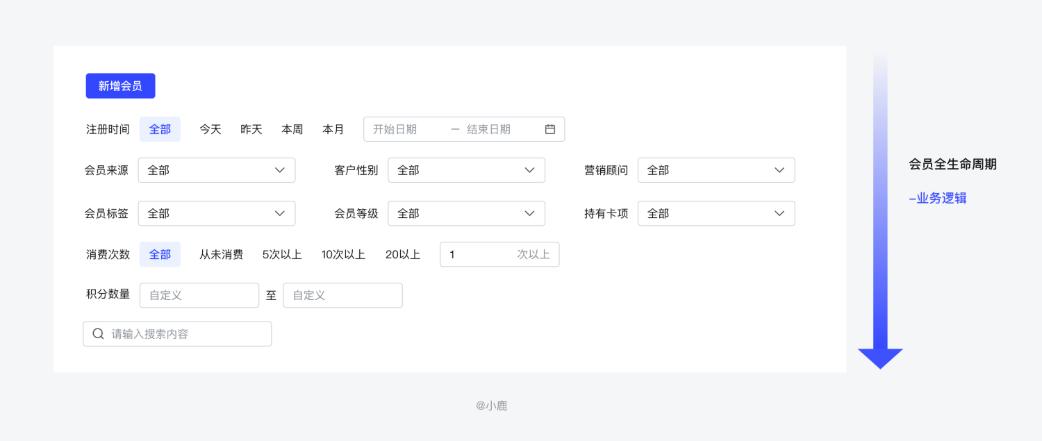Expand the 会员标签 dropdown
This screenshot has height=441, width=1042.
coord(217,214)
